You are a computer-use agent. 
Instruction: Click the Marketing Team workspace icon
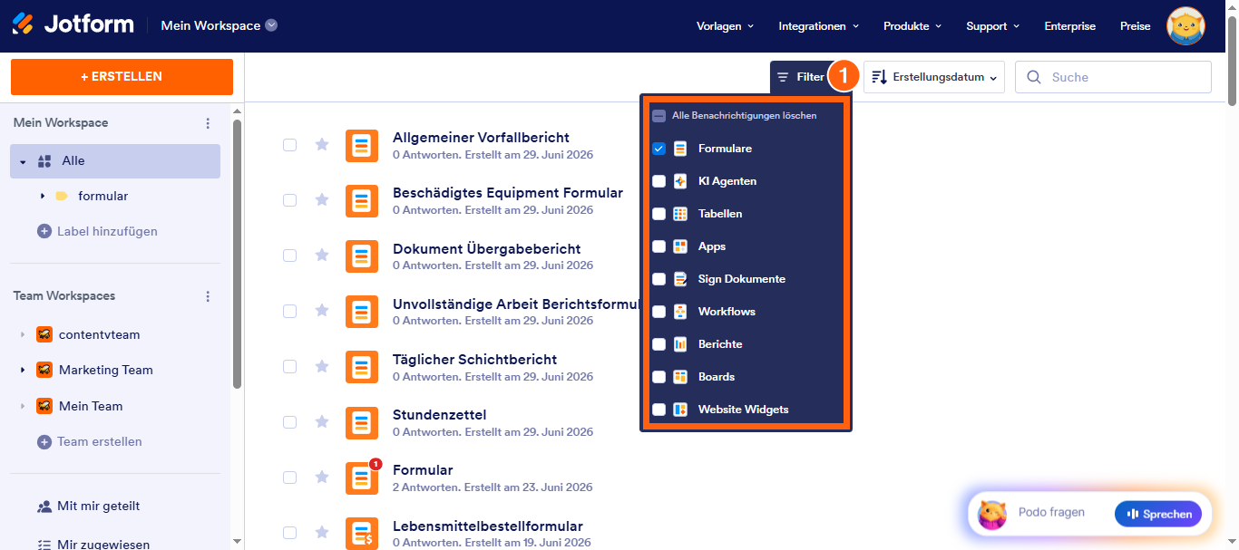(44, 370)
